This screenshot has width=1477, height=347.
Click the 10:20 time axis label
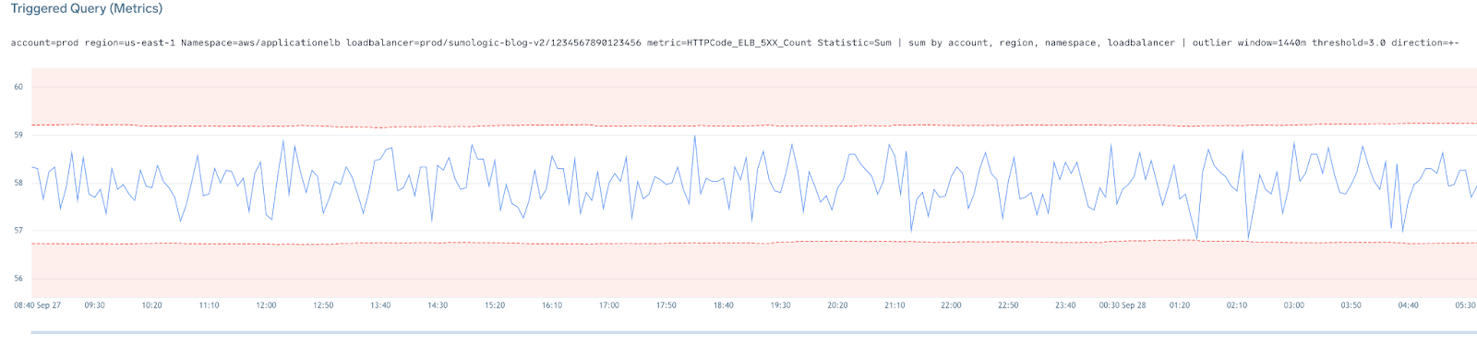click(151, 305)
